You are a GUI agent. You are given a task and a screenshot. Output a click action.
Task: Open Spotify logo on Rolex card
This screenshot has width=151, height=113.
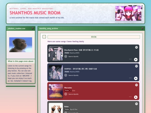[x=136, y=104]
